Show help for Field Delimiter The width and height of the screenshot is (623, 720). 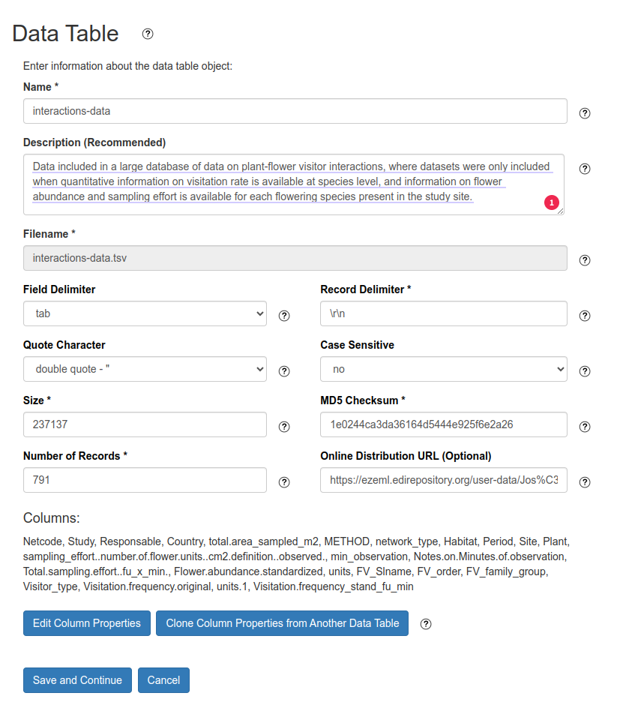point(284,316)
